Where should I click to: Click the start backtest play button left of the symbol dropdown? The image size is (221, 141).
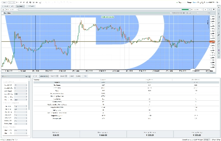(x=3, y=10)
